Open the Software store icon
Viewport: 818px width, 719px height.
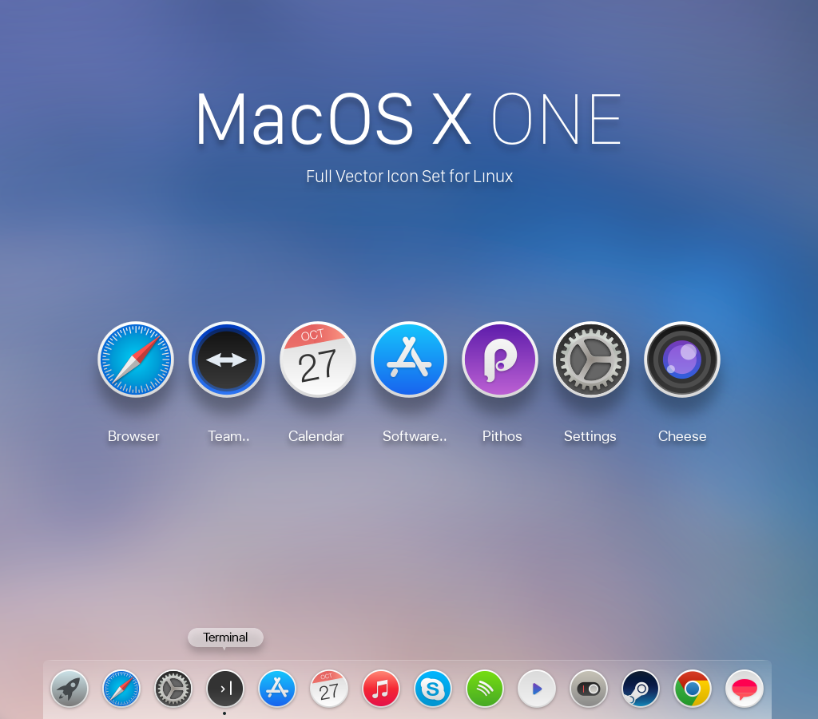[409, 359]
